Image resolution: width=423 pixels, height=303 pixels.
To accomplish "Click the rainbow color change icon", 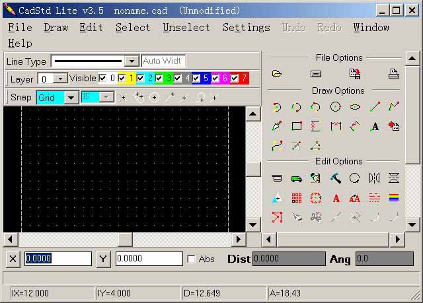I will coord(394,197).
